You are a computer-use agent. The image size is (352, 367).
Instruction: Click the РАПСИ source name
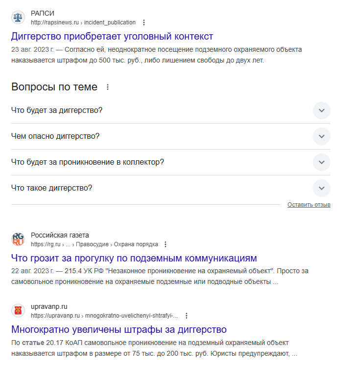tap(43, 13)
